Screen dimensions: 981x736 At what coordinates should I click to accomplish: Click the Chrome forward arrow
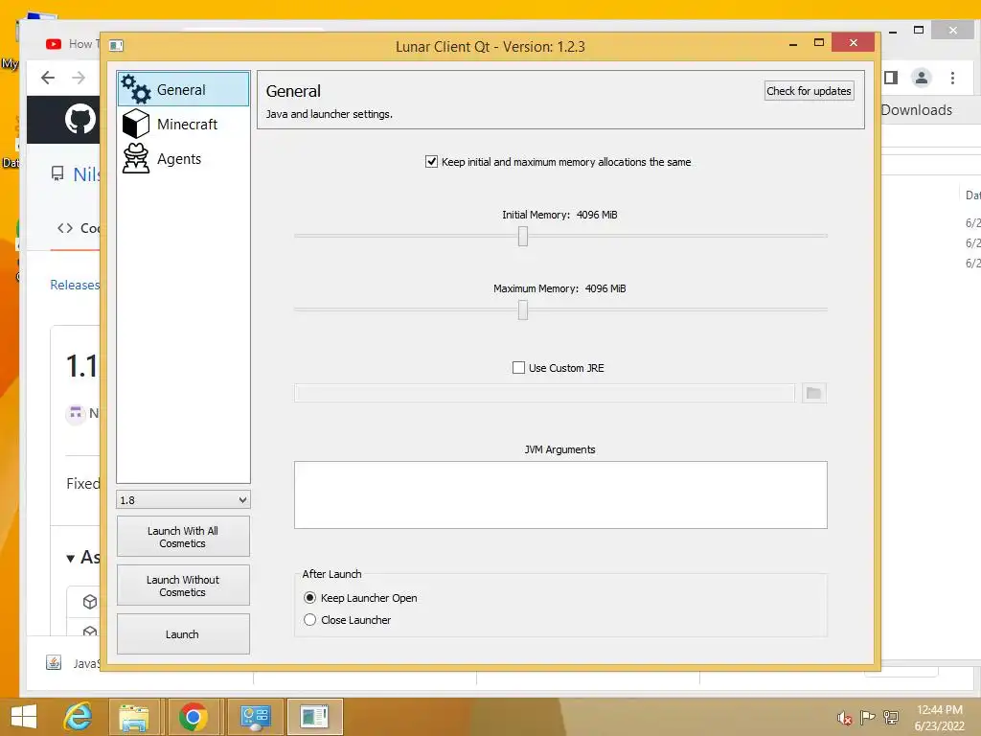79,78
